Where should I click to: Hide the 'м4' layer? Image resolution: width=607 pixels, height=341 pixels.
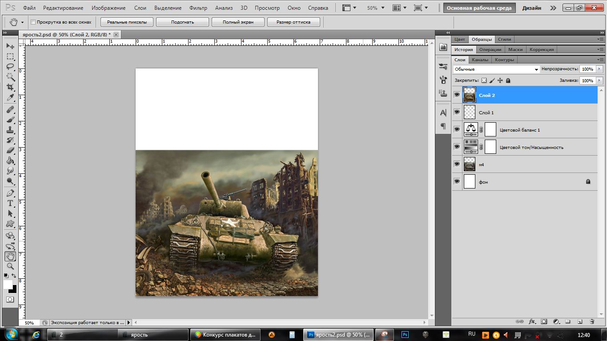coord(457,164)
